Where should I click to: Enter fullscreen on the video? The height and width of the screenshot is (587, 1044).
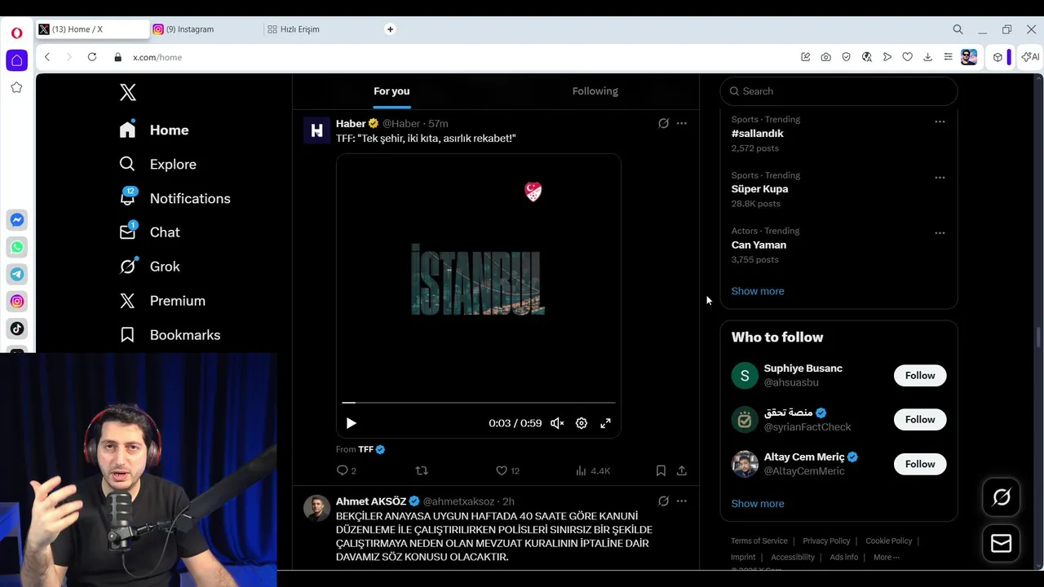[x=605, y=423]
